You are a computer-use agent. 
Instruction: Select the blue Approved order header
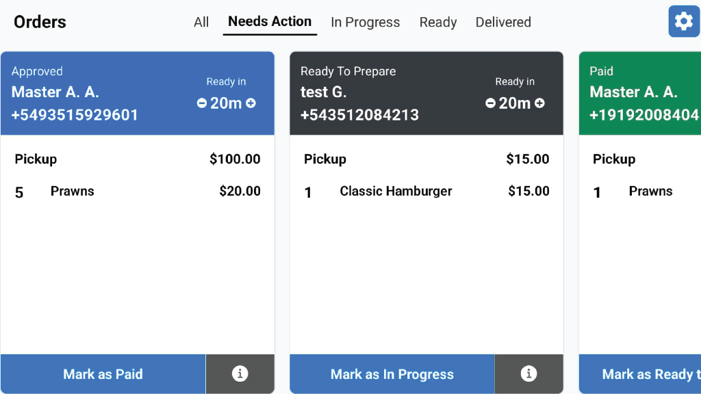click(103, 93)
